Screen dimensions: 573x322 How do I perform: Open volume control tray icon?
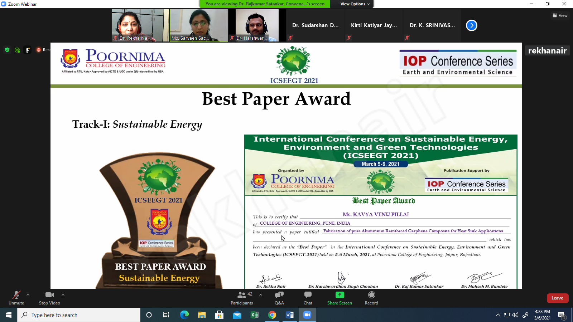[515, 315]
